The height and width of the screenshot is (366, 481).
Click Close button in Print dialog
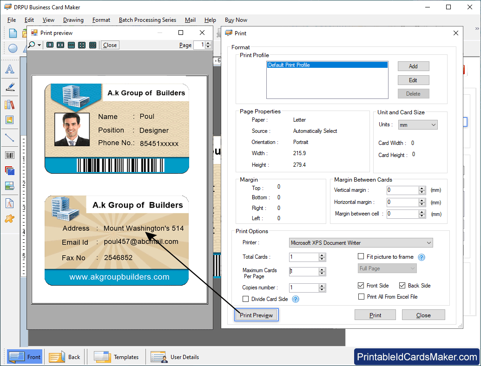[x=423, y=315]
